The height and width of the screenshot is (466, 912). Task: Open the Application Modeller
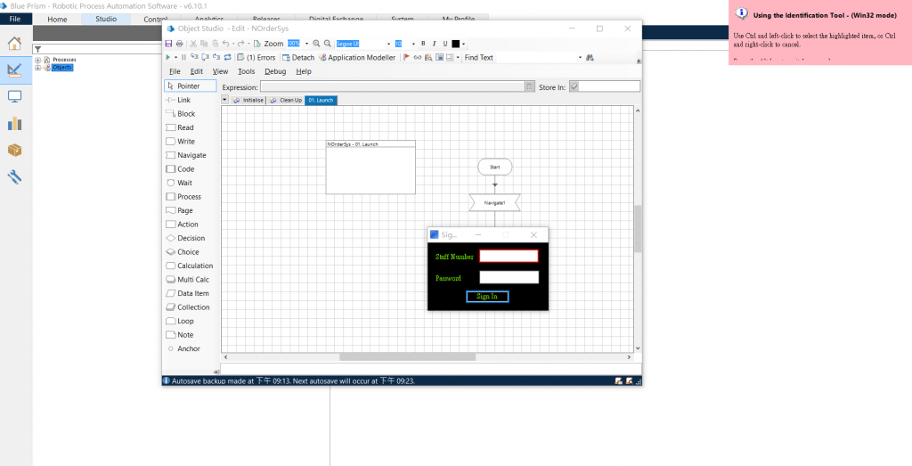coord(357,57)
